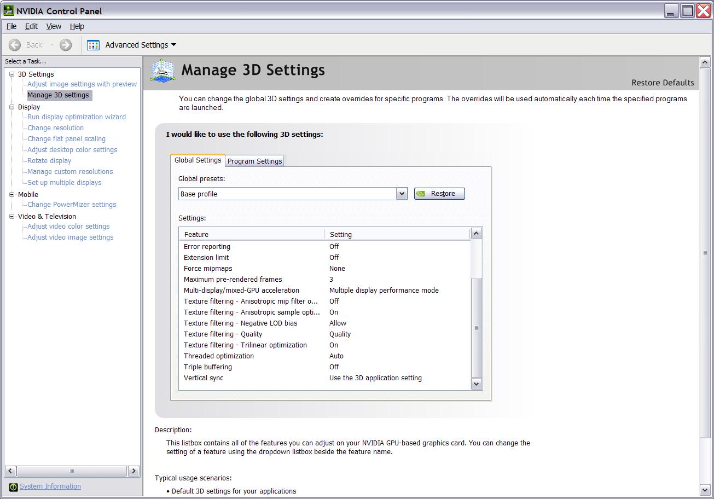The width and height of the screenshot is (714, 499).
Task: Click the 'Auto' value for Threaded optimization
Action: tap(336, 356)
